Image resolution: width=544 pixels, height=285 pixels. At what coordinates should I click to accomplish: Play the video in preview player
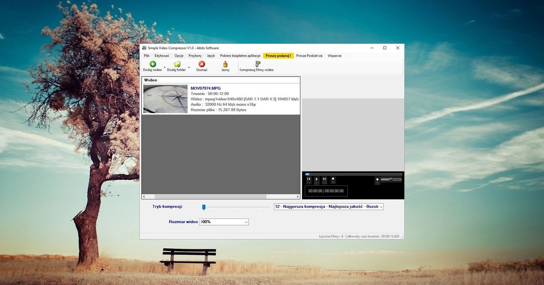click(x=316, y=180)
